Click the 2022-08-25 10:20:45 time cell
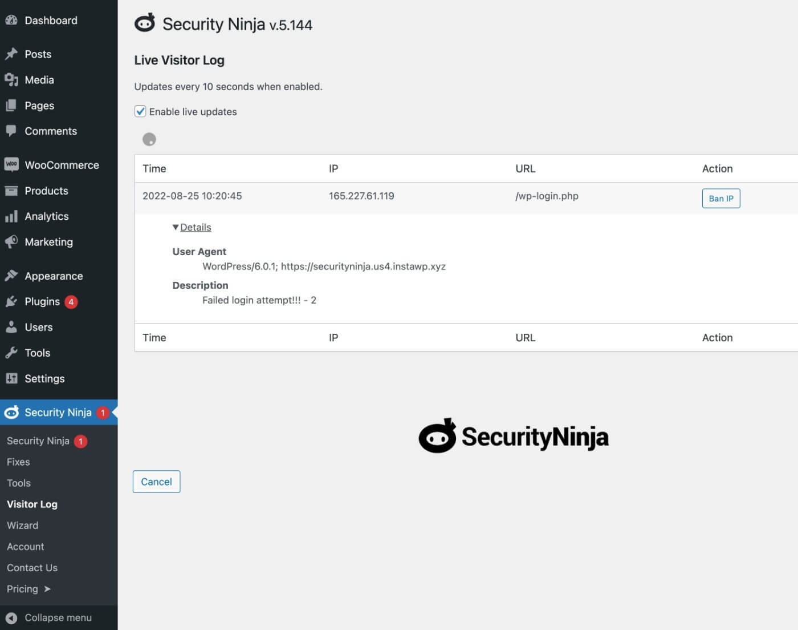This screenshot has width=798, height=630. pyautogui.click(x=192, y=196)
